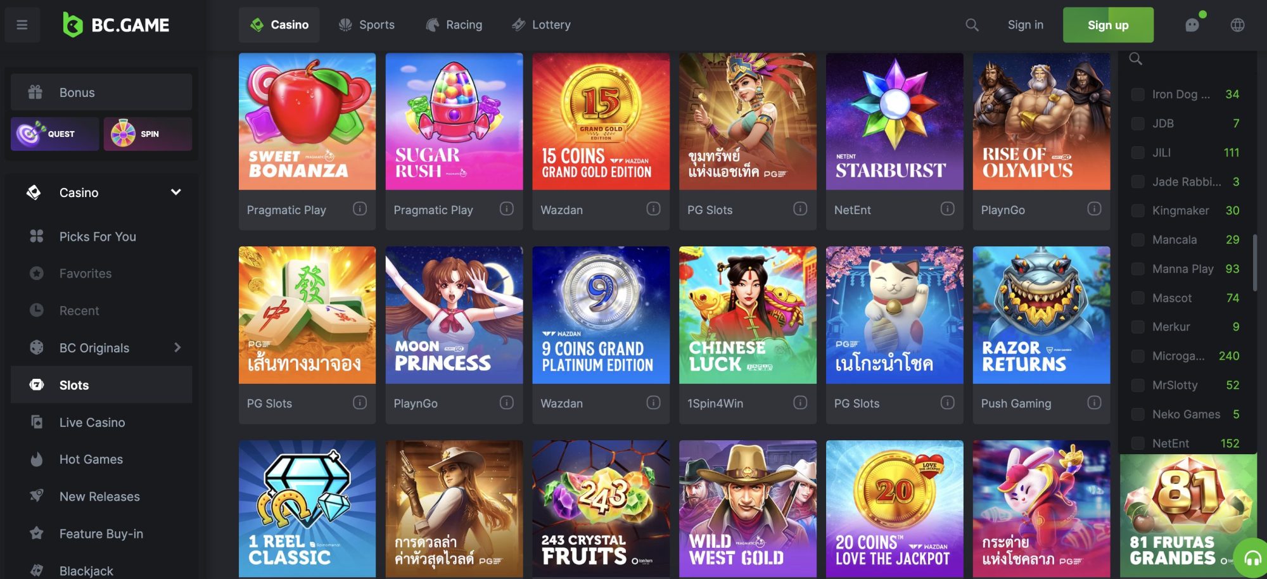Screen dimensions: 1267x579
Task: Open the Lottery tab
Action: point(542,25)
